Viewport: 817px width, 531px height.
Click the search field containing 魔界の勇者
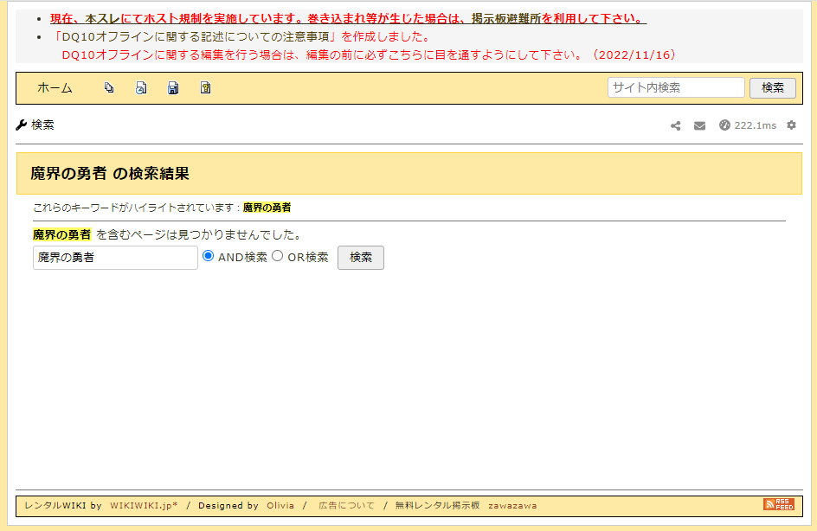click(x=115, y=258)
